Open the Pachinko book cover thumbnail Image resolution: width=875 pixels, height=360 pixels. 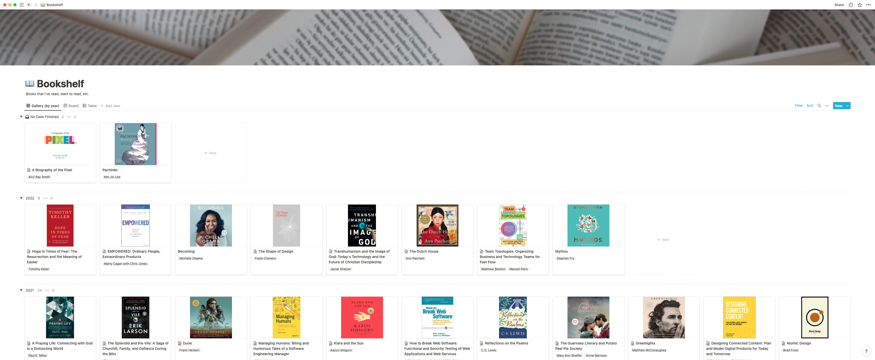[x=135, y=144]
